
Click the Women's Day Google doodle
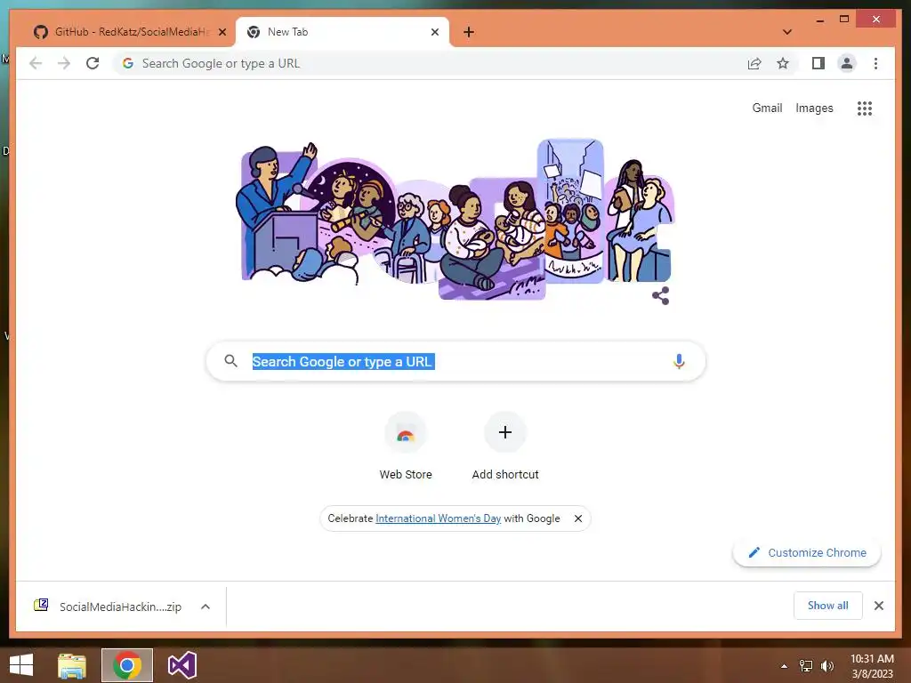(455, 219)
